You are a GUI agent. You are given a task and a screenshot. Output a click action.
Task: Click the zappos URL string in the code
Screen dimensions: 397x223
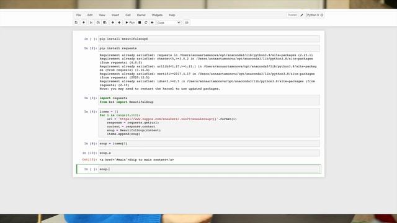168,119
